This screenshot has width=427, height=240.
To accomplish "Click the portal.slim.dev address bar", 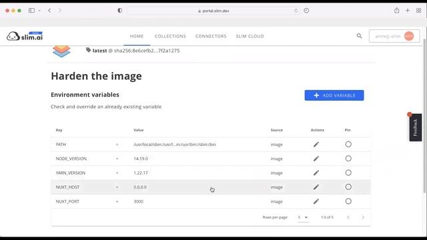I will [x=213, y=11].
